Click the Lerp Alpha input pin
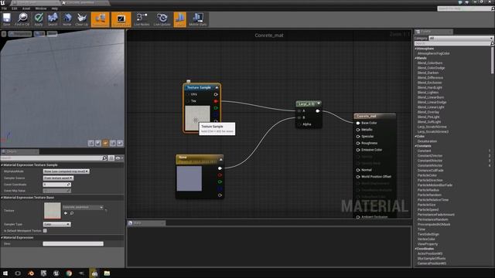 click(x=299, y=124)
